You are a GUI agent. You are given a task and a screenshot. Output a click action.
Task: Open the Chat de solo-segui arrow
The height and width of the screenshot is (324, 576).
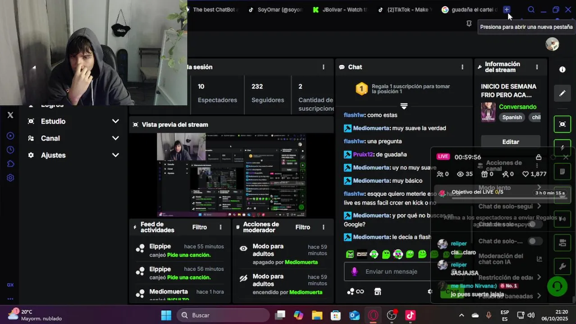click(539, 206)
